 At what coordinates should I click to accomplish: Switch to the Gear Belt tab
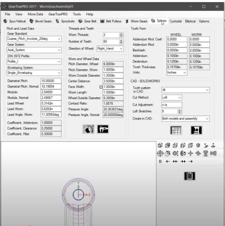(x=87, y=21)
